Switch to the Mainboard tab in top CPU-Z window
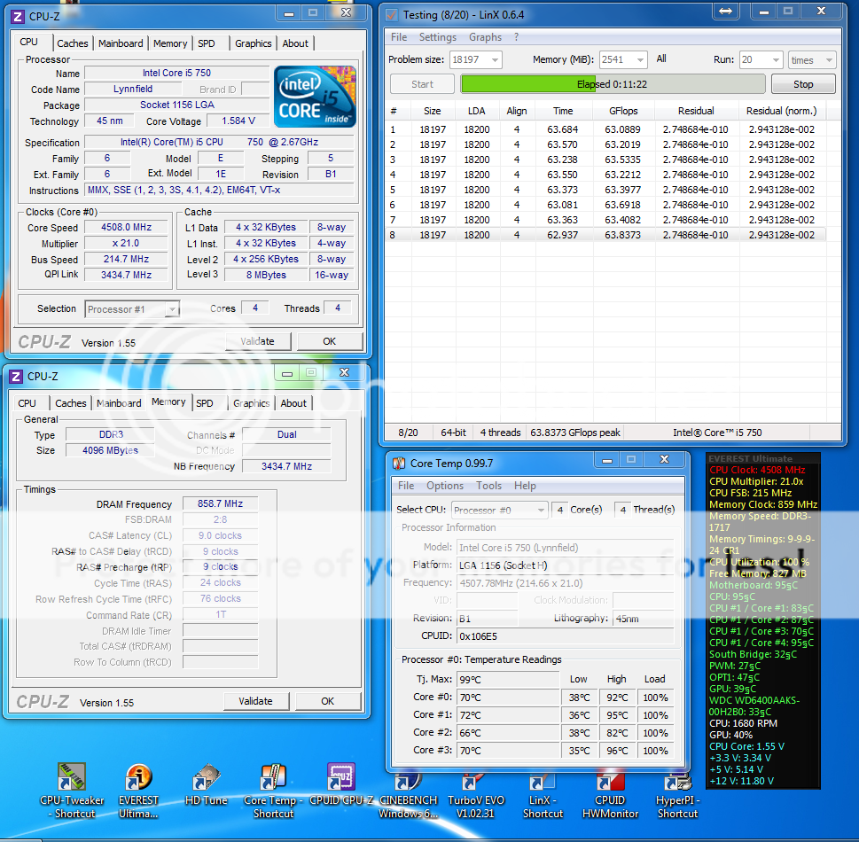Screen dimensions: 859x842 [121, 43]
